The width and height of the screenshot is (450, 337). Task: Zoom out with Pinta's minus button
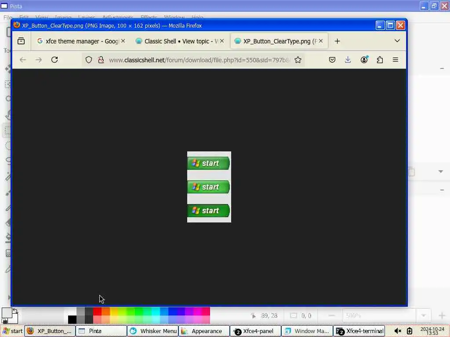(331, 315)
